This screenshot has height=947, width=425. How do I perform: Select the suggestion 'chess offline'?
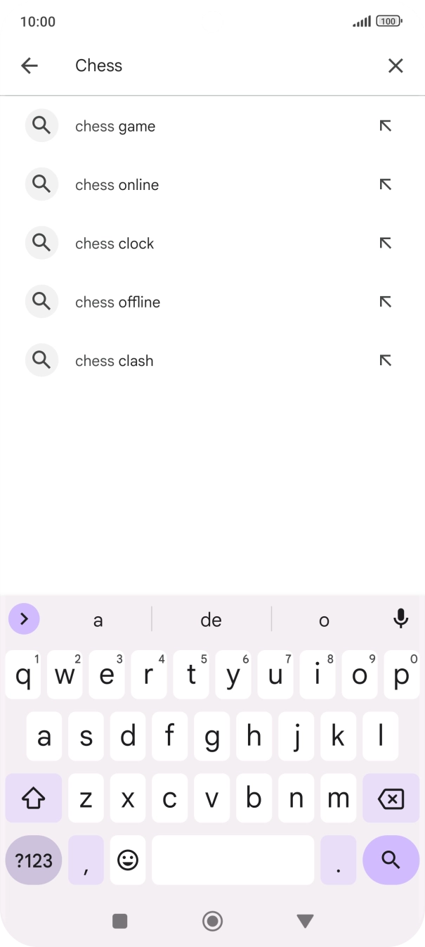[117, 301]
